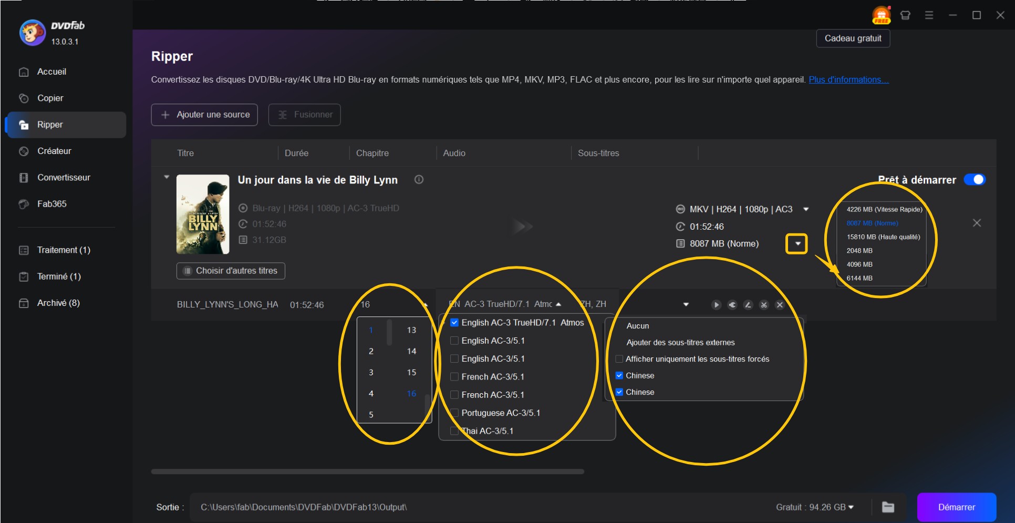Check Portuguese AC-3/5.1 audio track

point(454,413)
